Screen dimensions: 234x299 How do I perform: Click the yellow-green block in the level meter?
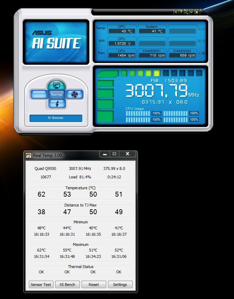click(x=157, y=73)
